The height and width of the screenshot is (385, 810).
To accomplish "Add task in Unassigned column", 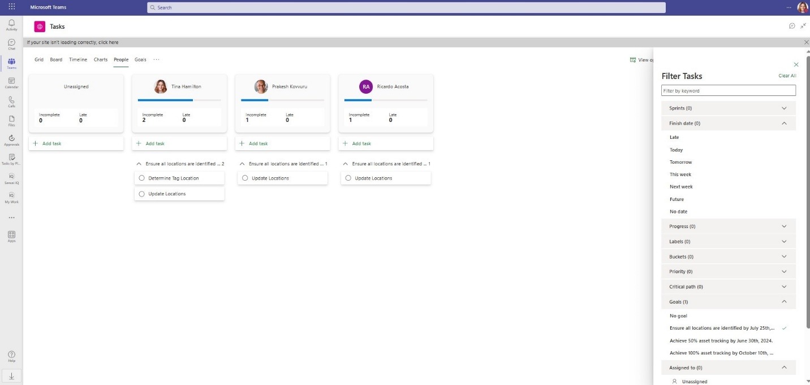I will (x=76, y=143).
